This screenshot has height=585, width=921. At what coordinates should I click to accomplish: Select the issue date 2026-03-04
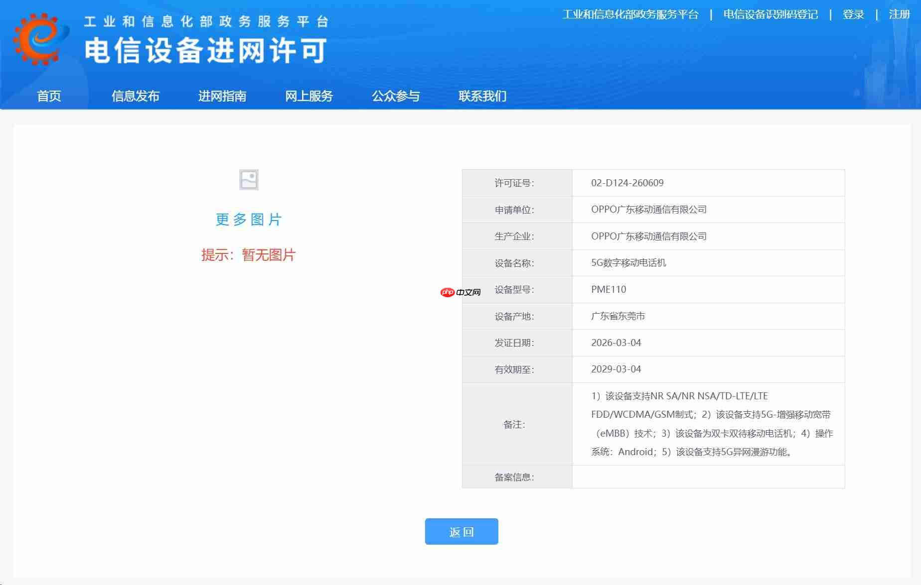click(616, 343)
